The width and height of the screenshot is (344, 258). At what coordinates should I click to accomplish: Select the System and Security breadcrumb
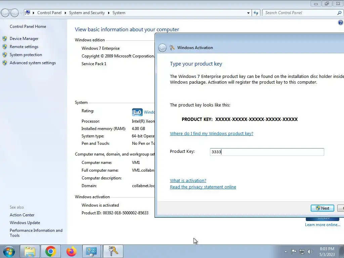[87, 13]
